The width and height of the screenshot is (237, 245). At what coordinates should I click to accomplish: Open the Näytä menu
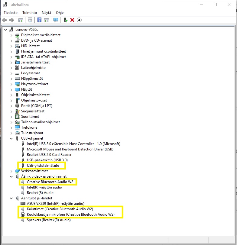pos(46,13)
